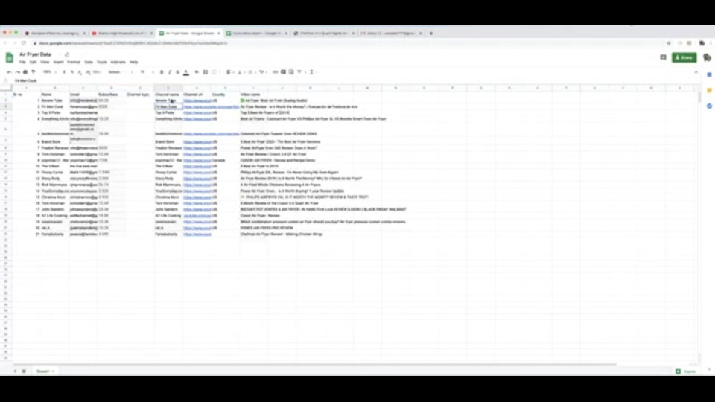
Task: Open the Tools menu
Action: [102, 62]
